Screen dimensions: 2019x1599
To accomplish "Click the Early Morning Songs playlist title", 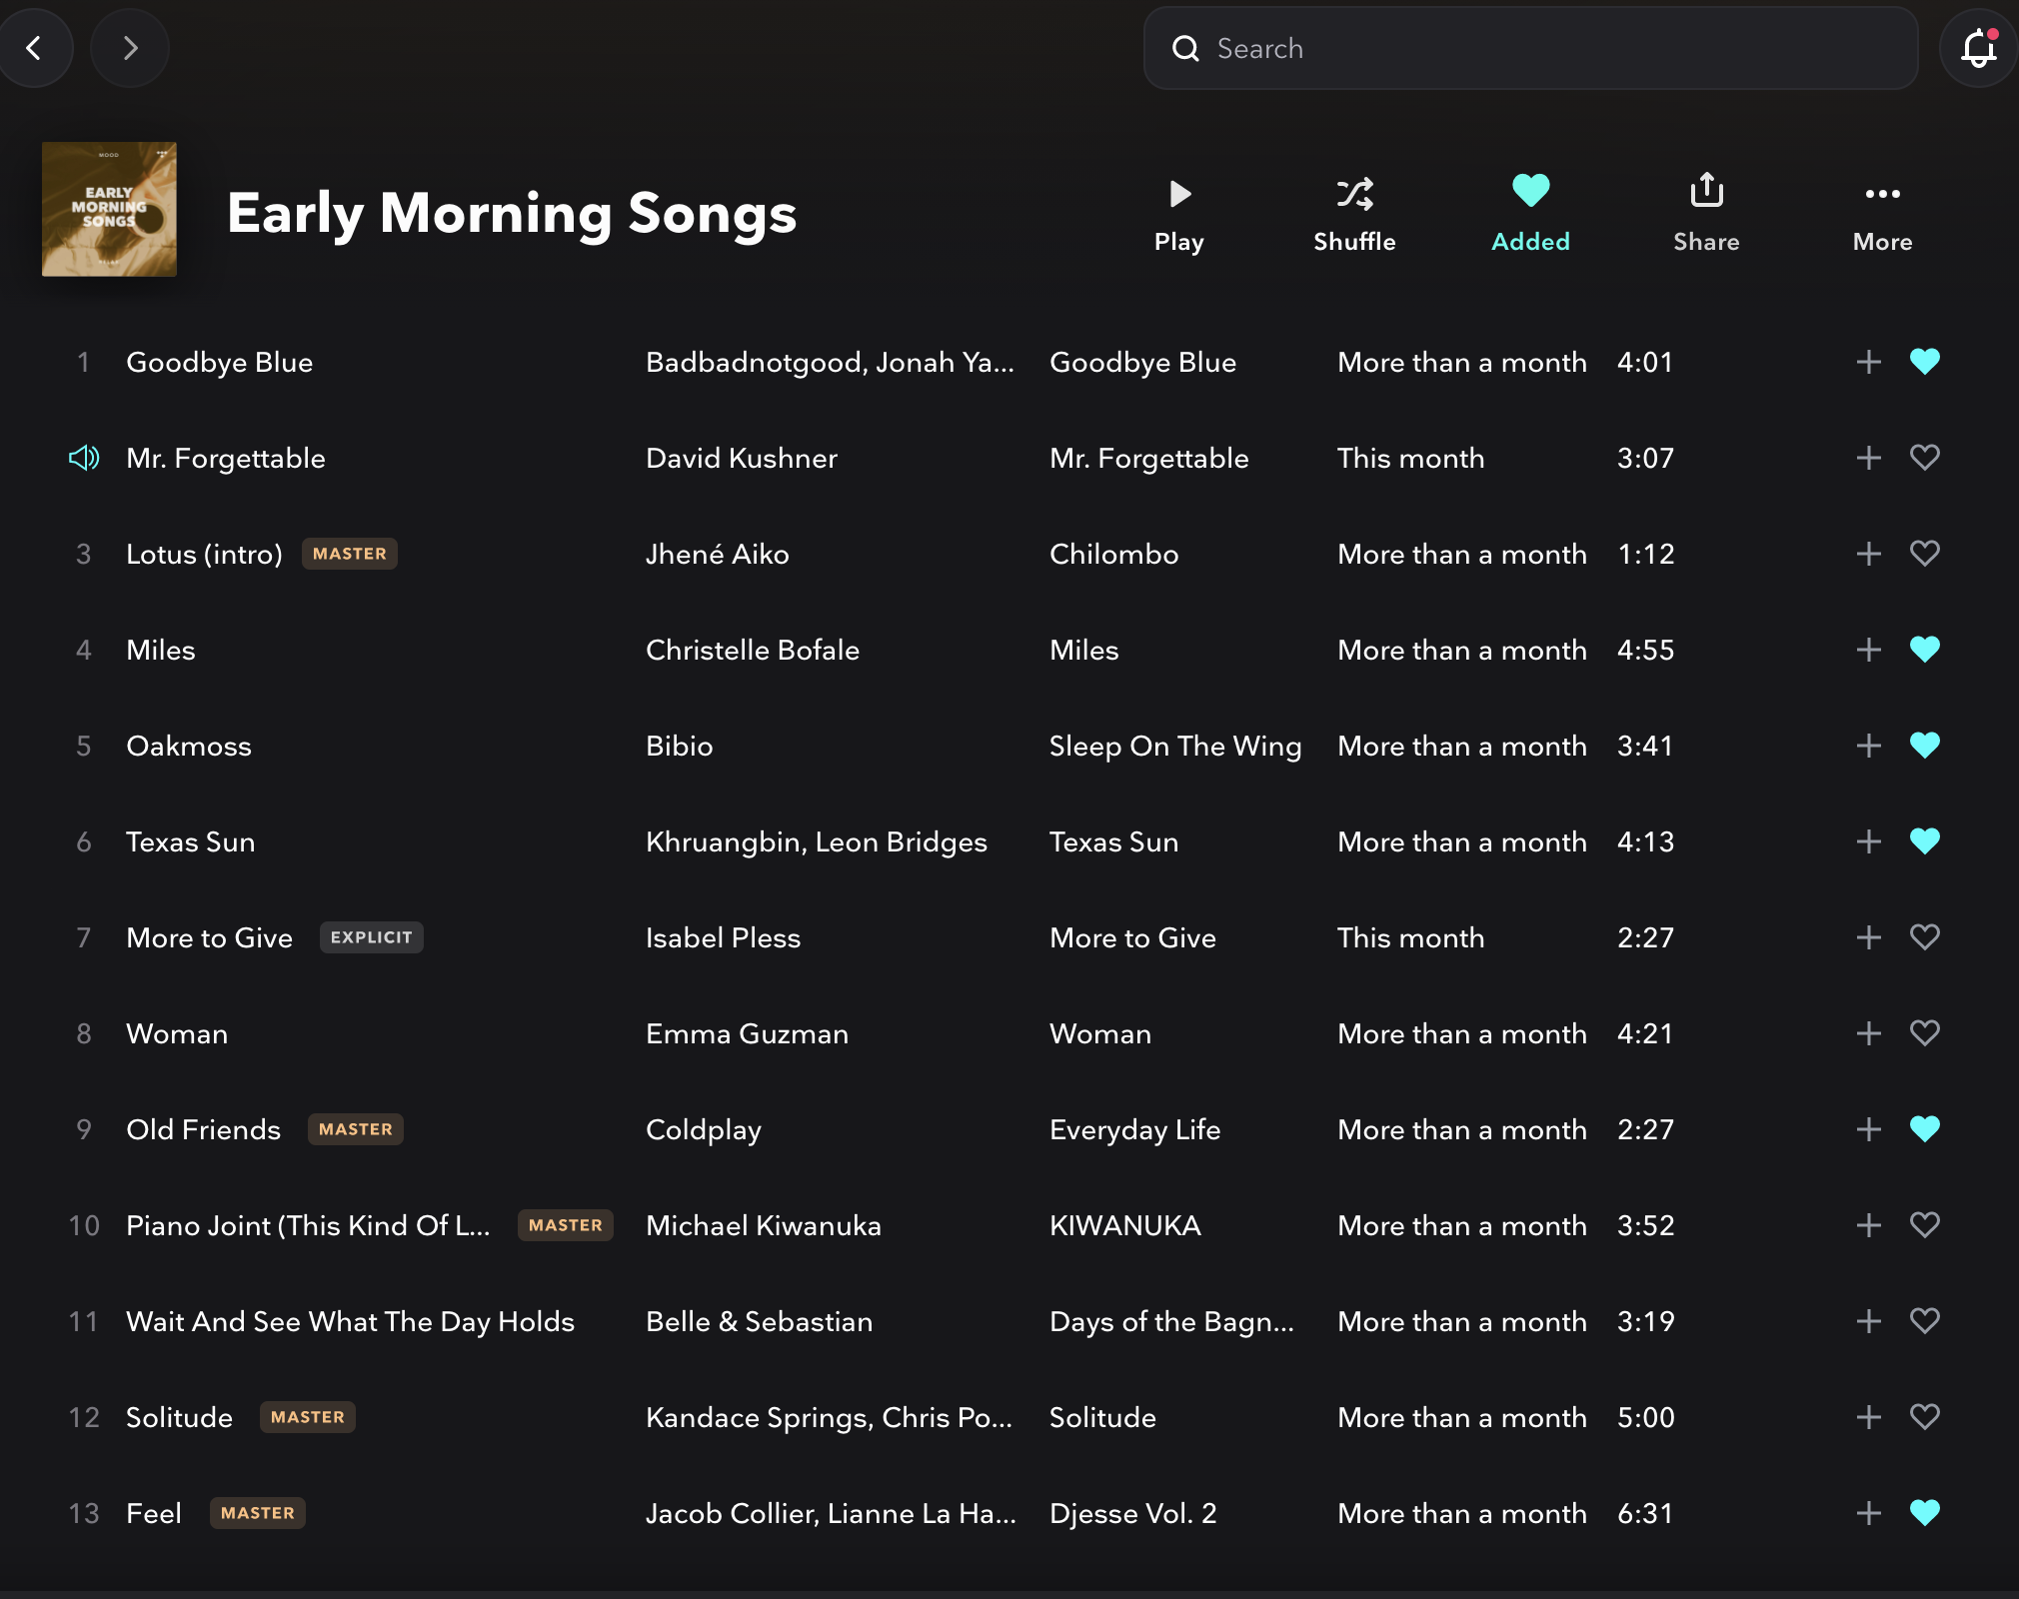I will point(512,214).
